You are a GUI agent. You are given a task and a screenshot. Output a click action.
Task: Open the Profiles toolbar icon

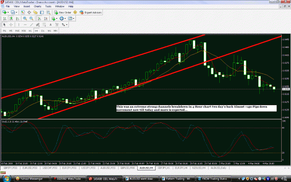pos(13,13)
